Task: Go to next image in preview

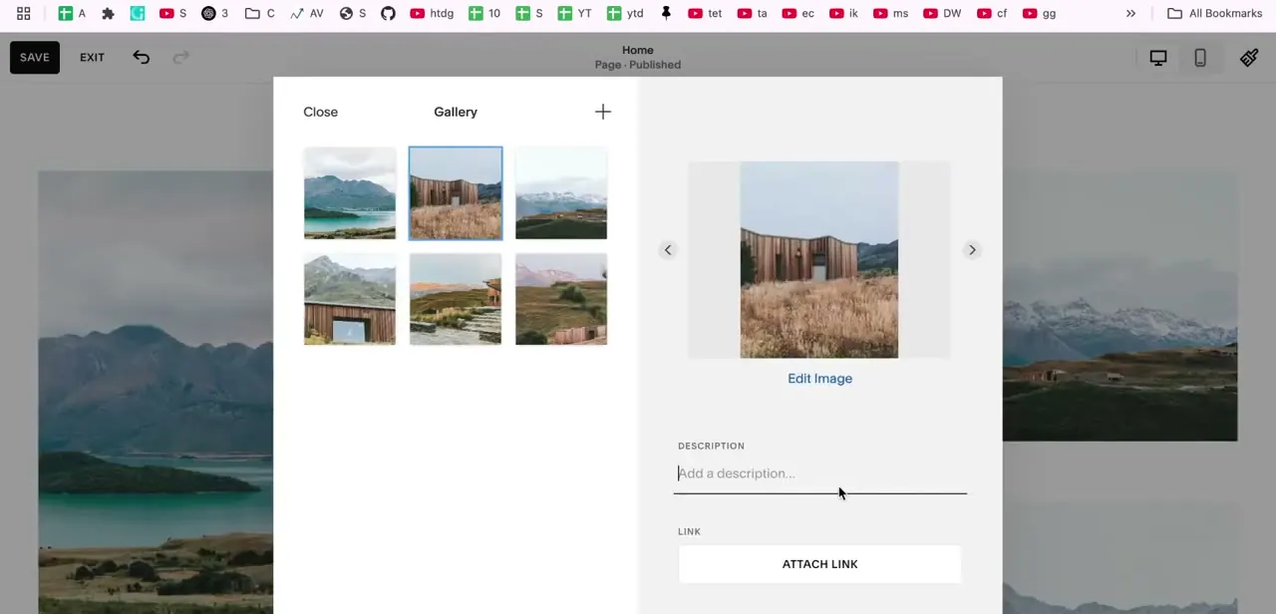Action: (972, 250)
